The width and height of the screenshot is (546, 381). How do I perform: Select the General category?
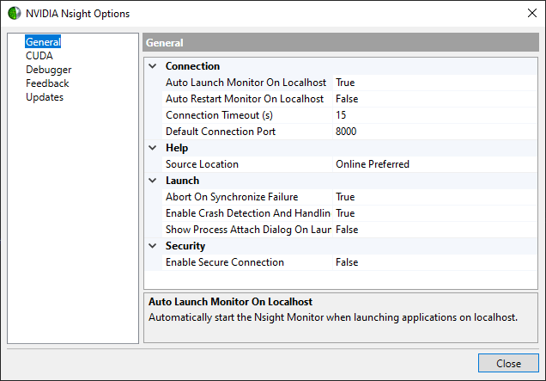click(x=43, y=42)
